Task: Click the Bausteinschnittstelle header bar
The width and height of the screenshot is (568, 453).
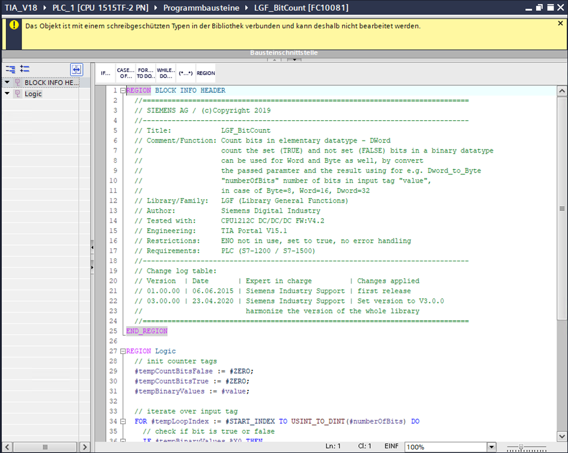Action: (284, 53)
